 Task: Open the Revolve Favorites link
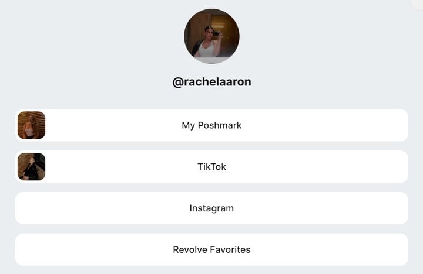pos(211,249)
